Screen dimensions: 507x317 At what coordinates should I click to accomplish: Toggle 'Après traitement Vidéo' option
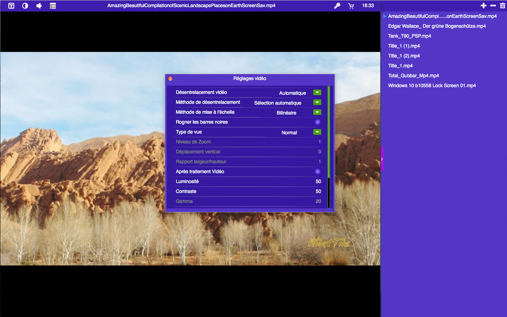317,172
